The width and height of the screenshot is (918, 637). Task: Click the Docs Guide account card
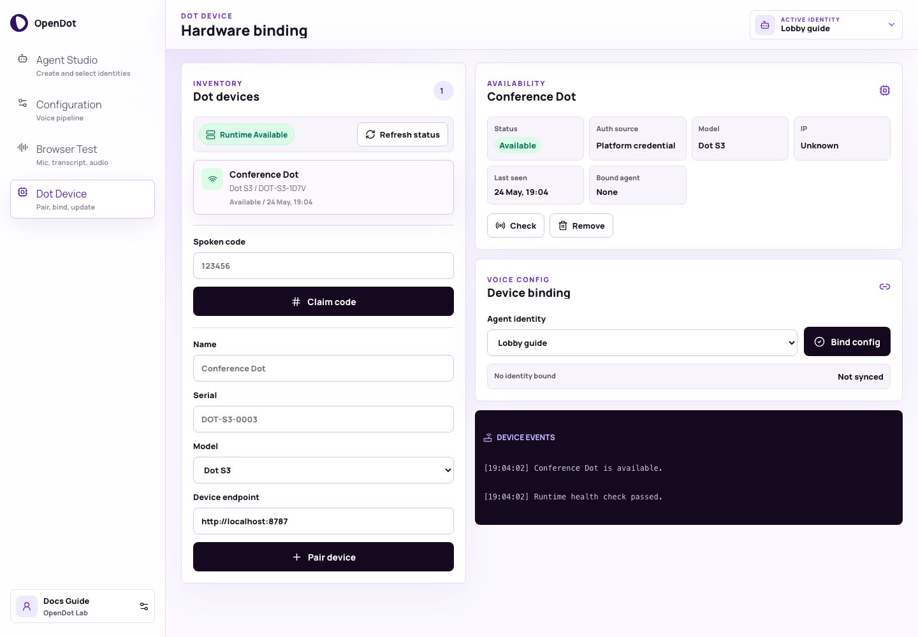point(82,606)
